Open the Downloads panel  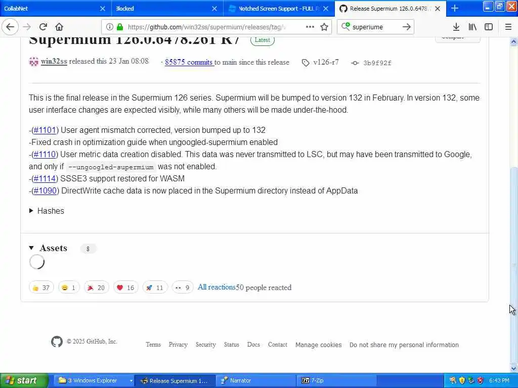pos(456,27)
